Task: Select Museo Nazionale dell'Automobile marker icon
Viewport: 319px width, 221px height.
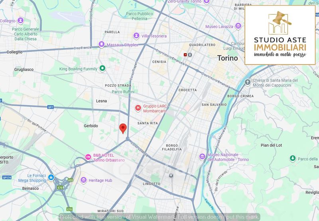Action: 202,156
